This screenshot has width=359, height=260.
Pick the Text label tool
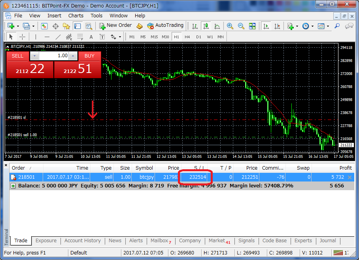pos(91,37)
